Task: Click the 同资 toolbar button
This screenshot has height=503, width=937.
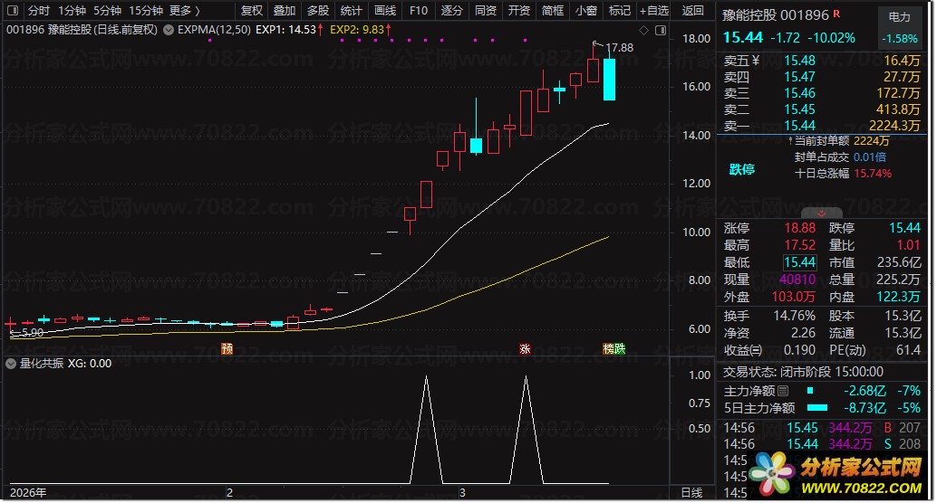Action: [x=485, y=11]
